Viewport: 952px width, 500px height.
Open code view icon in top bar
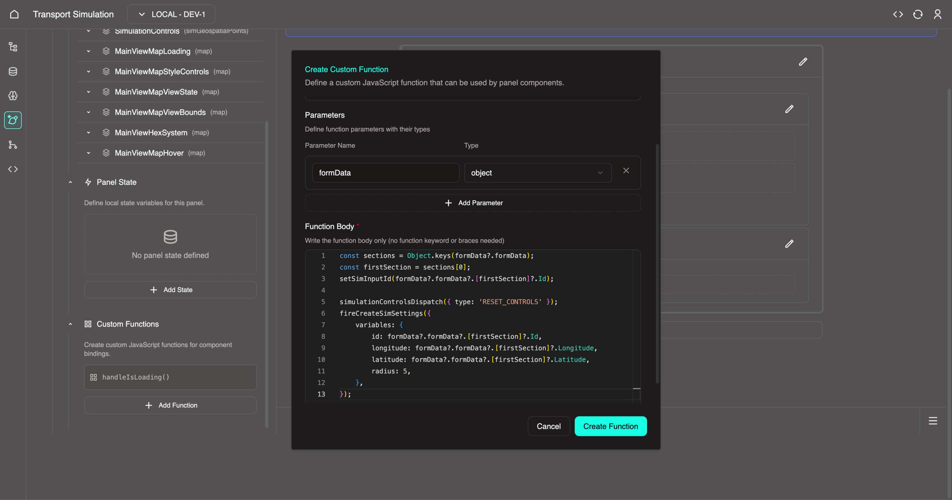[x=898, y=14]
